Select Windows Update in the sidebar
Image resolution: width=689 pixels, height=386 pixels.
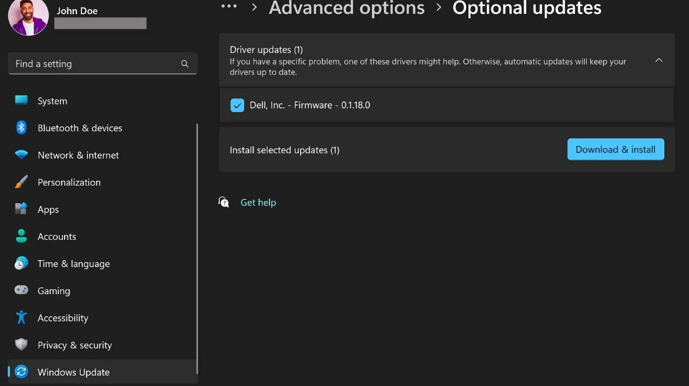(x=73, y=372)
